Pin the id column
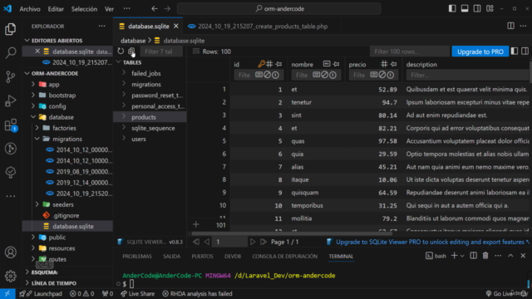The width and height of the screenshot is (532, 299). tap(279, 64)
